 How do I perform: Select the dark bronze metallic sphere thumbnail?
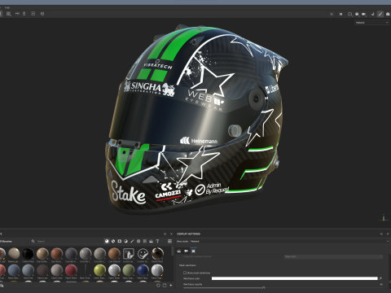coord(157,254)
